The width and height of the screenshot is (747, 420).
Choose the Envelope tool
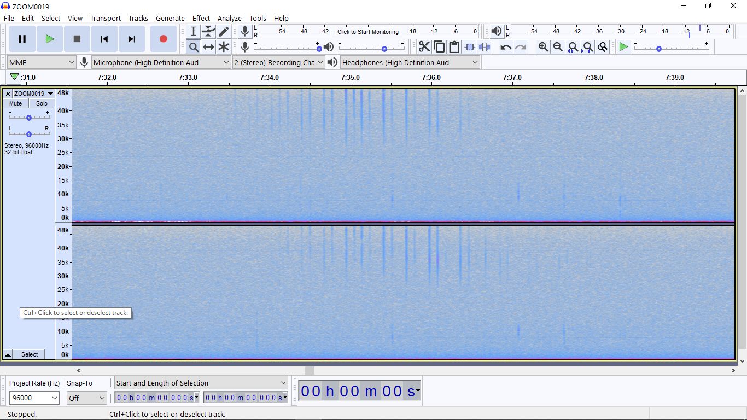208,32
